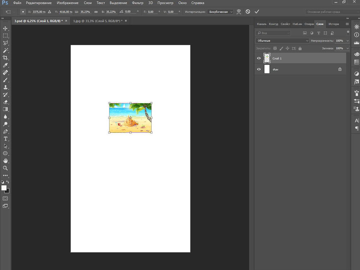Screen dimensions: 360x270
Task: Switch to the Каналы panel tab
Action: (262, 24)
